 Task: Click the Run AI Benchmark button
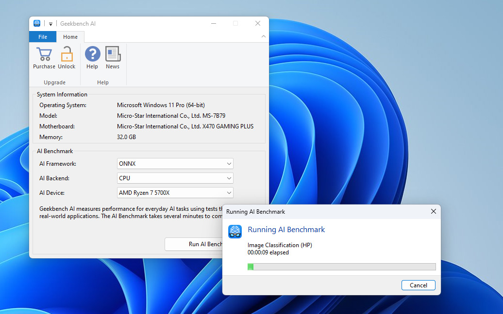(x=194, y=244)
